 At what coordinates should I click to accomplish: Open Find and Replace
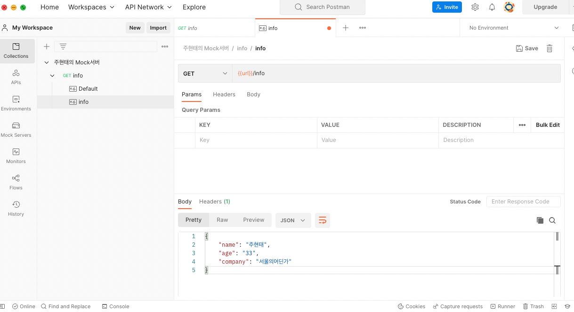pos(66,306)
